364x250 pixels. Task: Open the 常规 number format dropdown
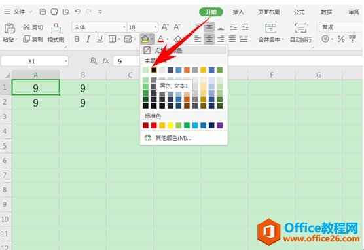pos(341,27)
